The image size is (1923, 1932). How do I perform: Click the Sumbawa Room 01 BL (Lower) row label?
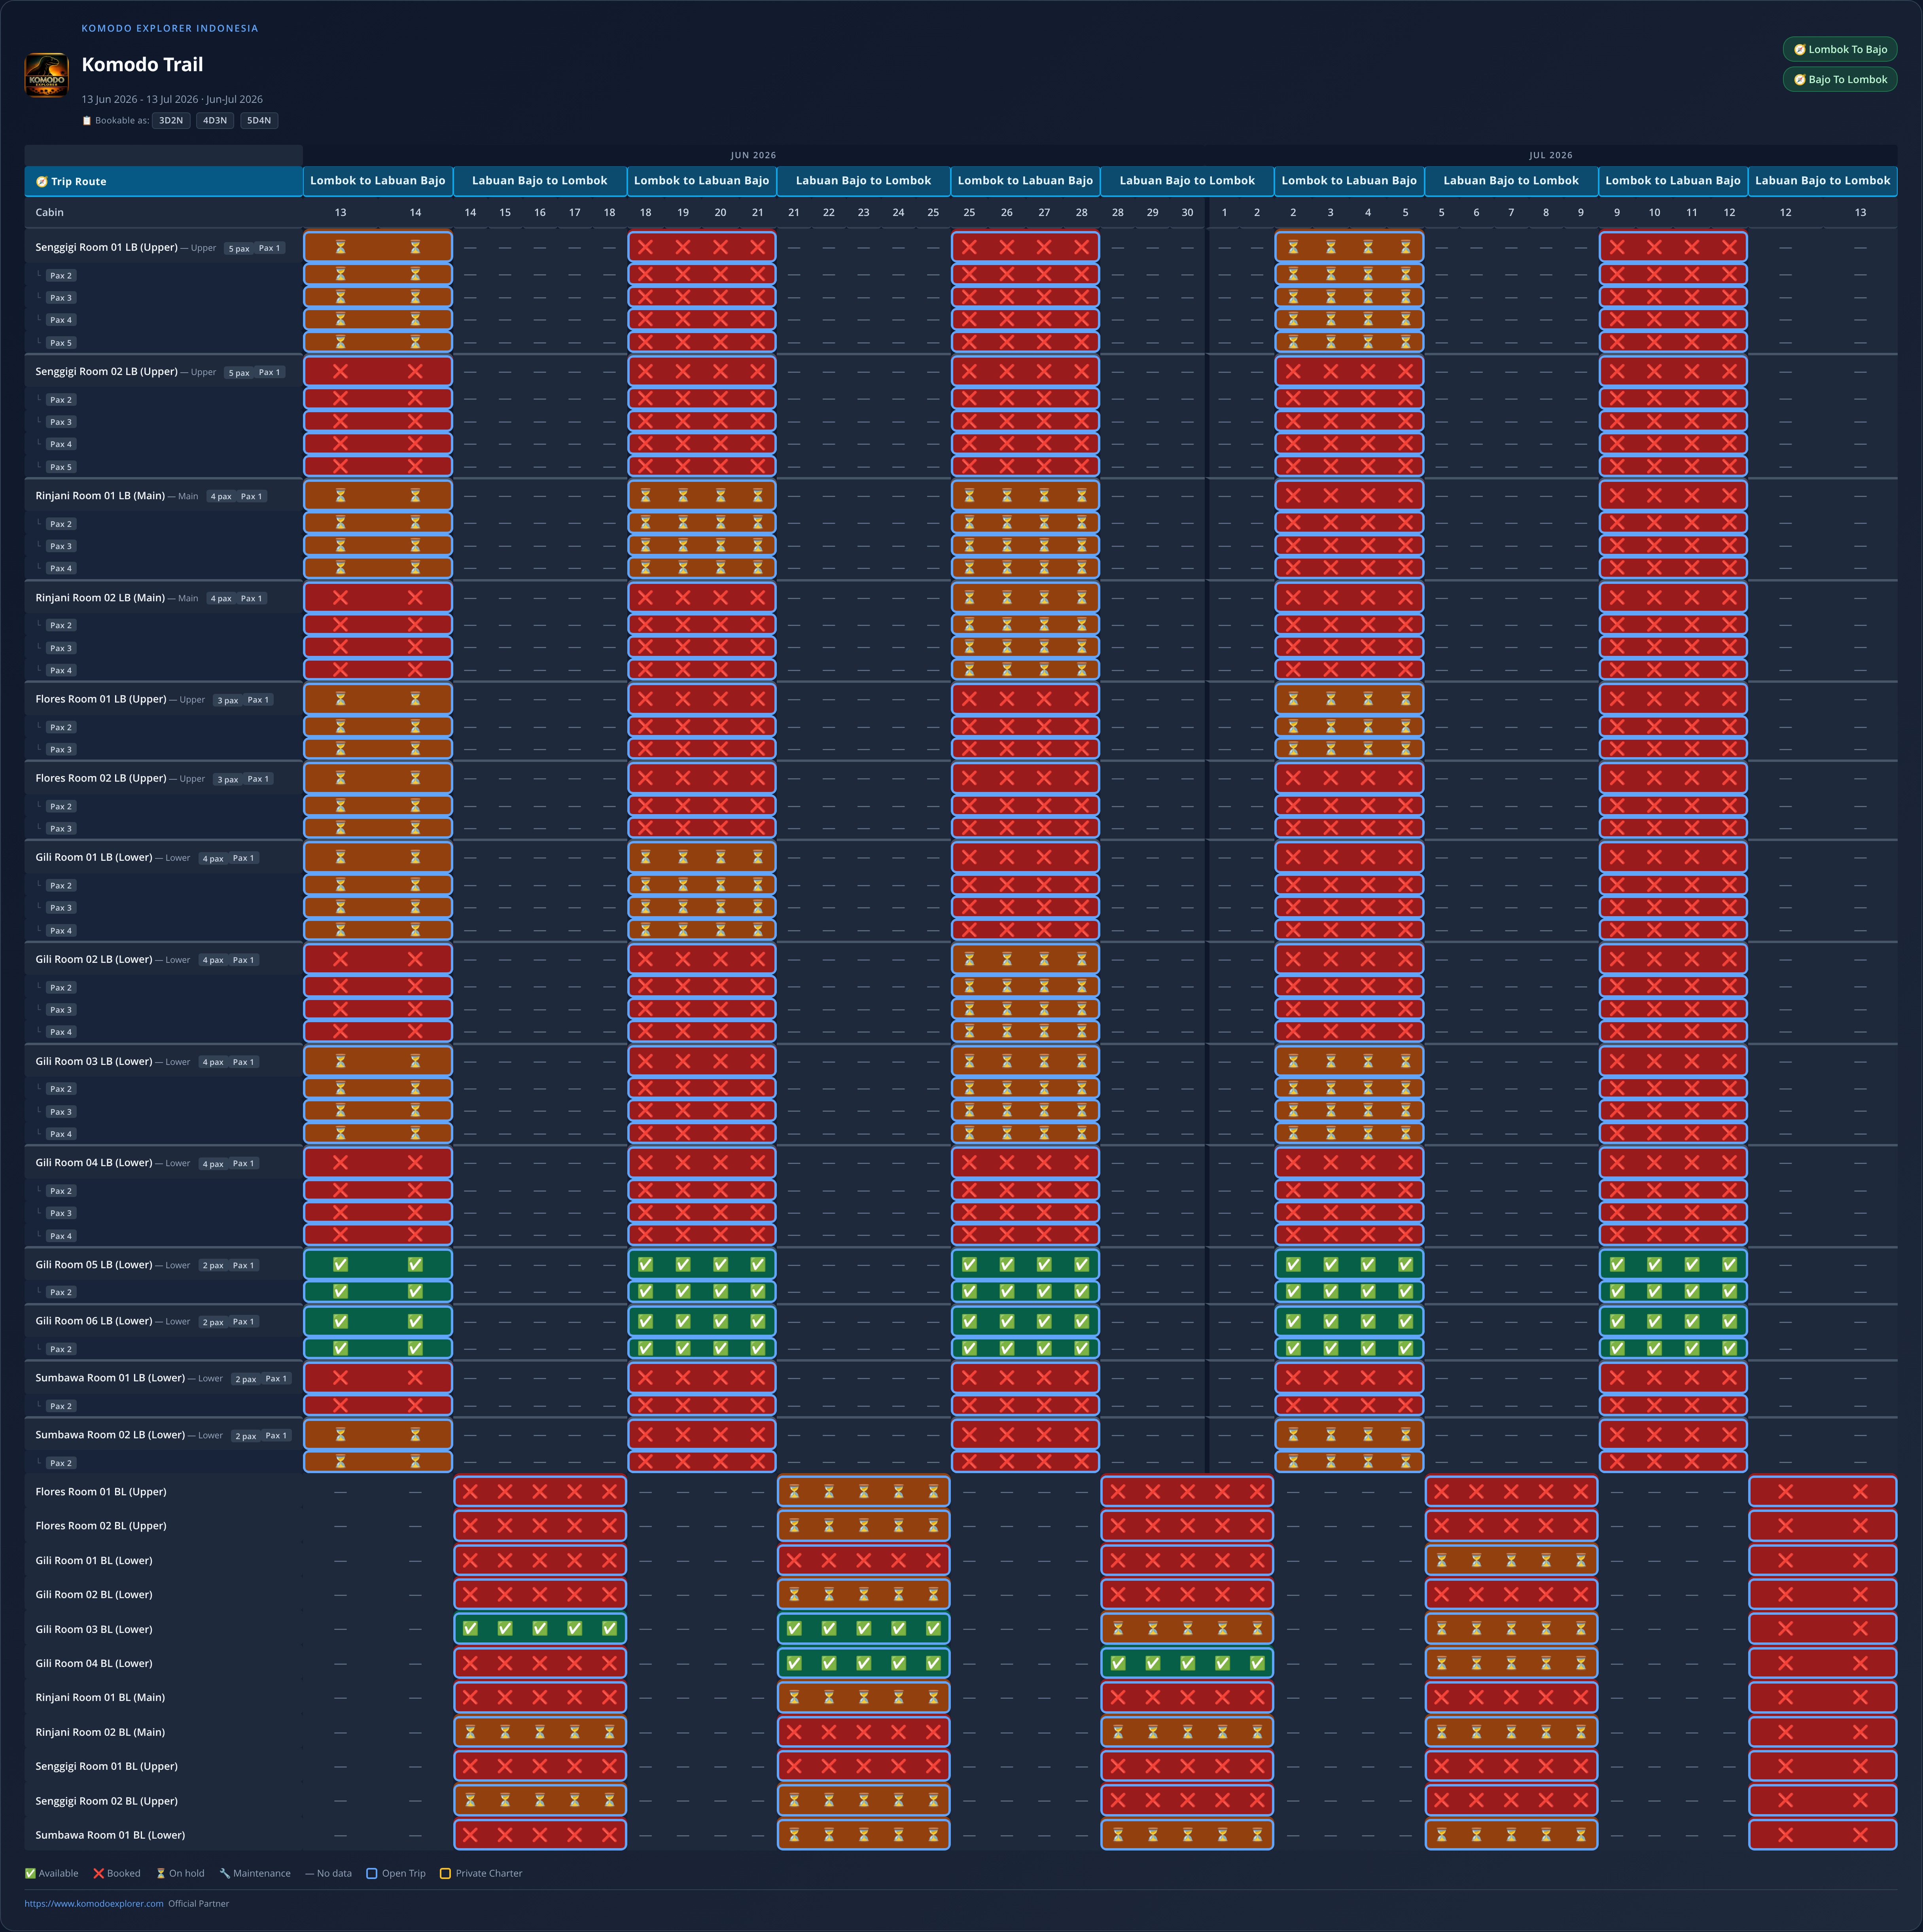[x=110, y=1836]
